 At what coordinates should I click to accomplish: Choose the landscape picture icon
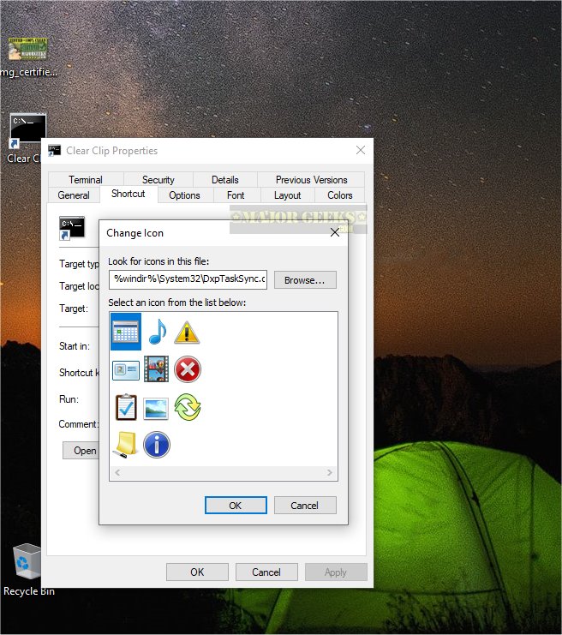pyautogui.click(x=156, y=408)
